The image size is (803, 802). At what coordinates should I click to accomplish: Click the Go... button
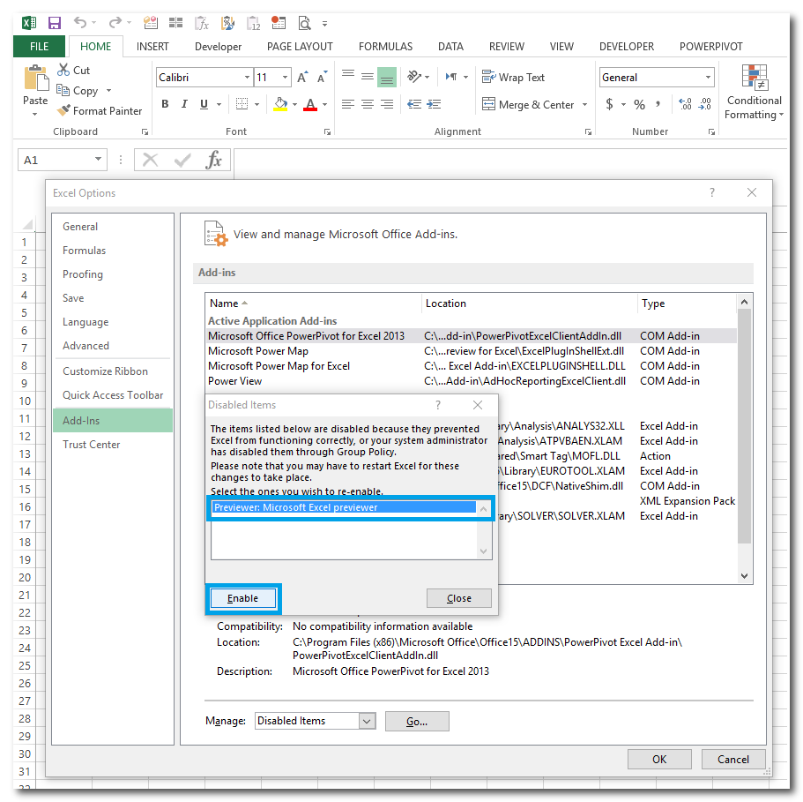(x=417, y=721)
